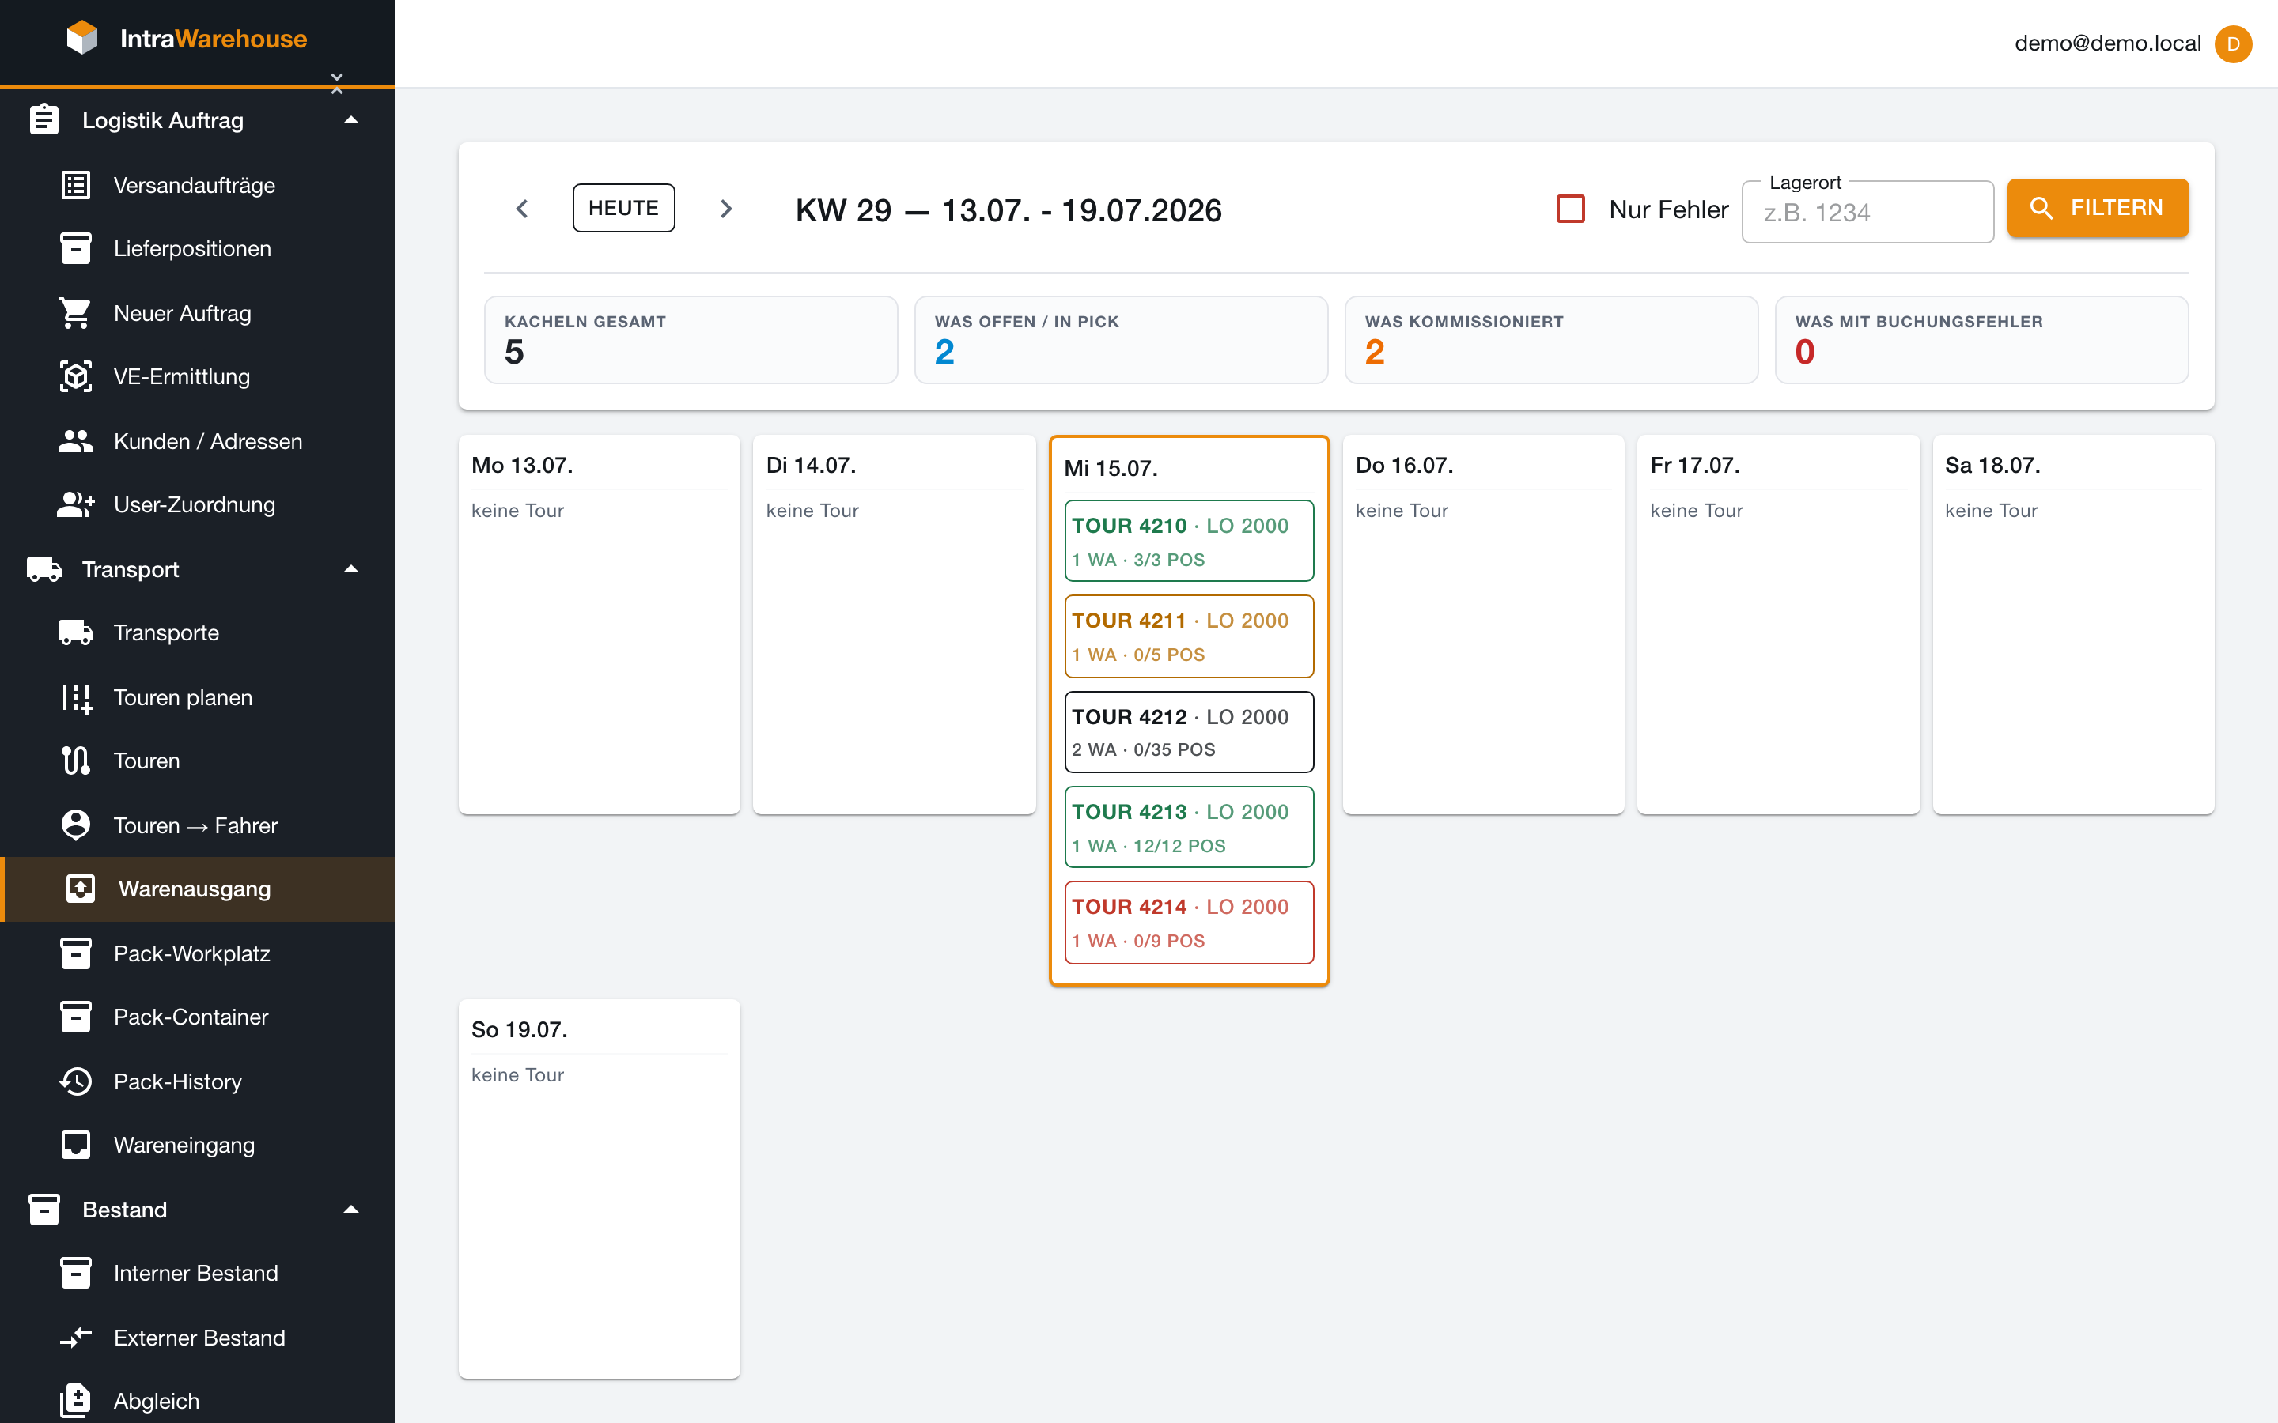Click the Versandaufträge list icon
Image resolution: width=2278 pixels, height=1423 pixels.
point(75,186)
